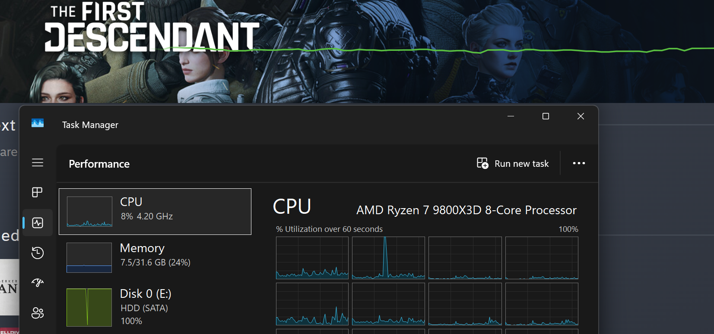Click the 100% scale label above CPU graphs
Image resolution: width=714 pixels, height=334 pixels.
click(x=568, y=229)
